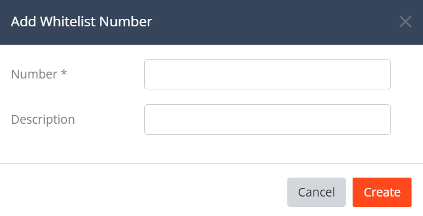Activate the optional Description input
Screen dimensions: 423x216
[x=267, y=119]
